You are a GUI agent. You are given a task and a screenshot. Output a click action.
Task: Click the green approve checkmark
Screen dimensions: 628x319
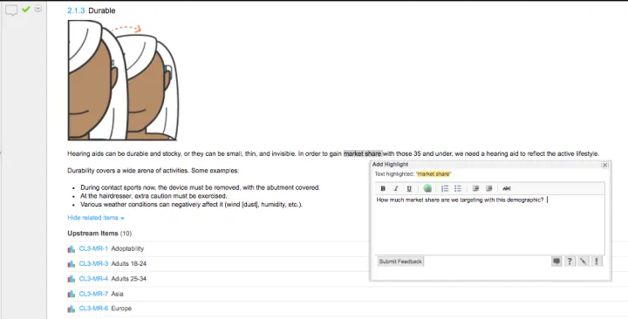26,9
